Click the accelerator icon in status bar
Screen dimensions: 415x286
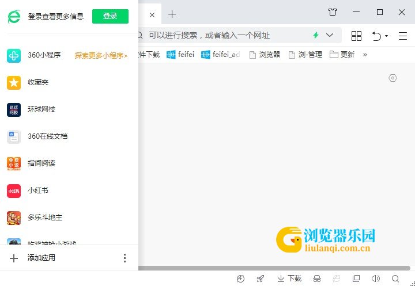click(240, 279)
